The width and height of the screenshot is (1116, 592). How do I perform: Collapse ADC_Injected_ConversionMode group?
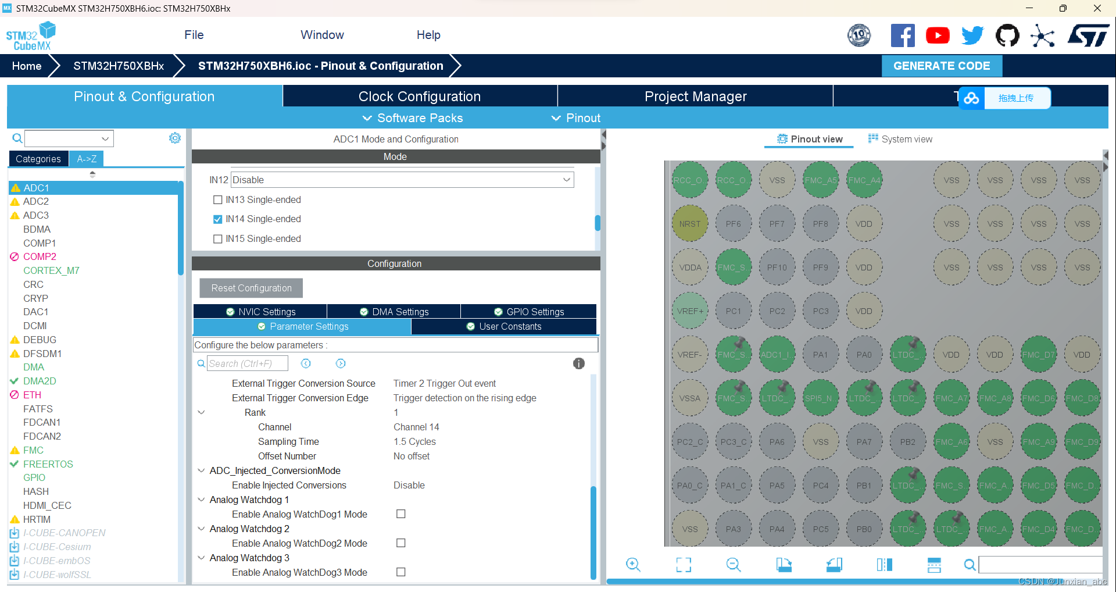click(201, 470)
